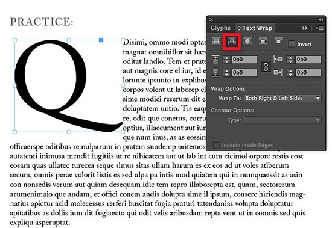Open the Wrap To dropdown
The width and height of the screenshot is (332, 228).
point(283,99)
